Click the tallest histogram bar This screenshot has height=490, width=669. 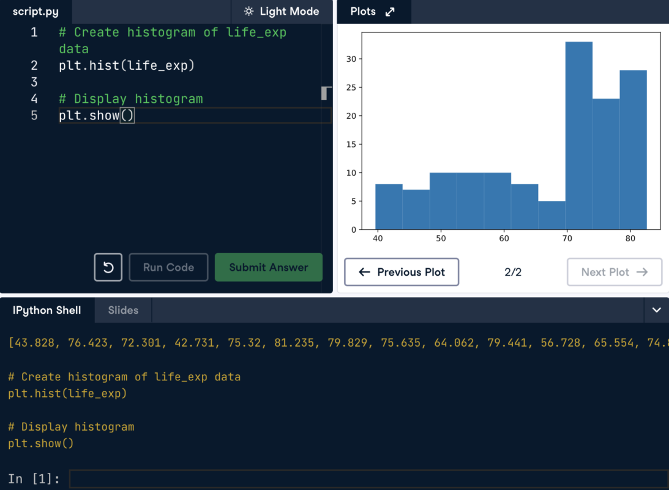(x=578, y=135)
